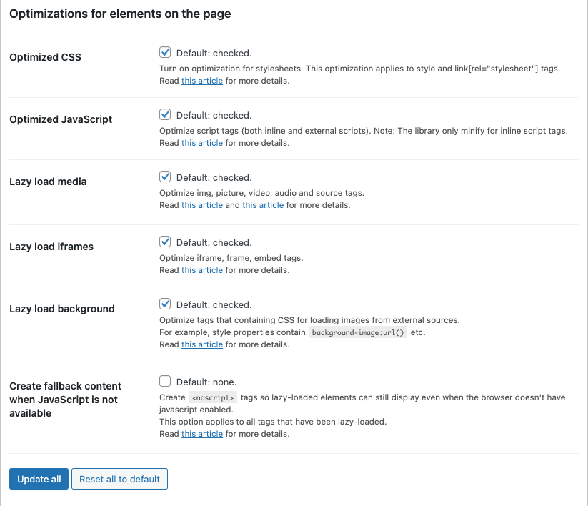Click the Optimizations page heading
This screenshot has width=588, height=506.
pos(119,14)
